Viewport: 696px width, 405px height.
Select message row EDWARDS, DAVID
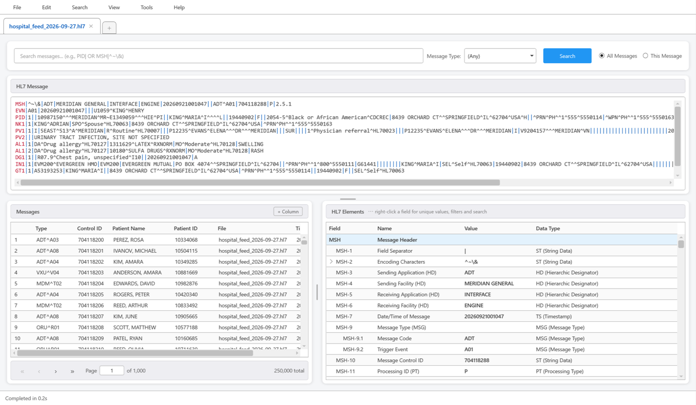(x=155, y=283)
